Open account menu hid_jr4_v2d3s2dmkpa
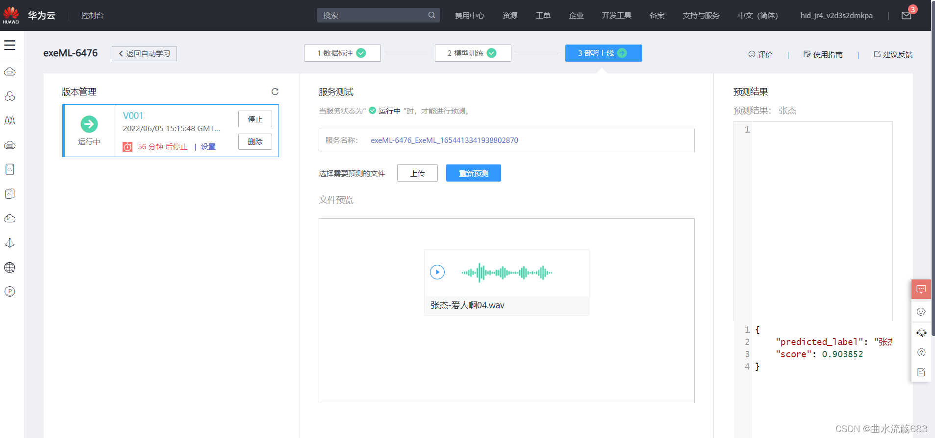Screen dimensions: 935x438 836,15
